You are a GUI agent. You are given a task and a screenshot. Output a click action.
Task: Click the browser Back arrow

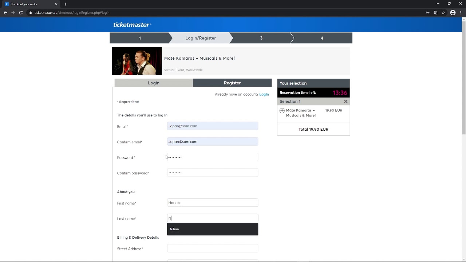click(5, 13)
